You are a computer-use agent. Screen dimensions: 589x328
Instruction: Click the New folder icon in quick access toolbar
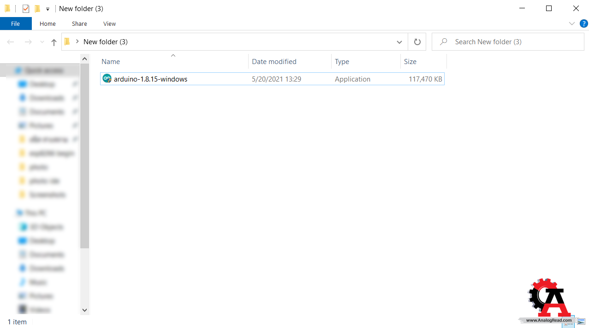coord(37,9)
